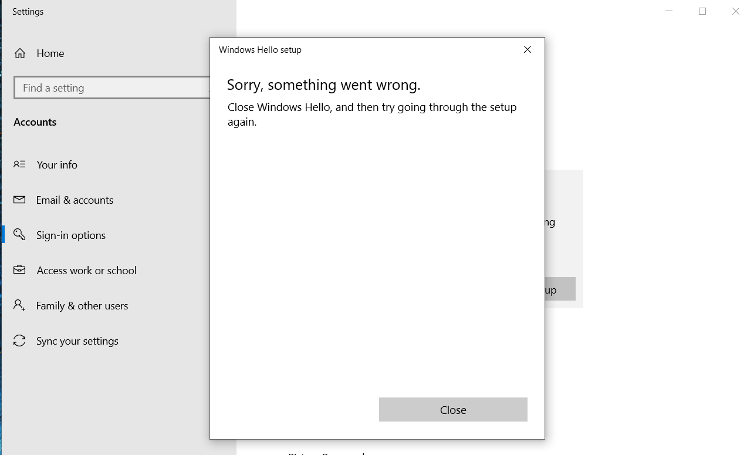Click the Home house icon

[x=20, y=53]
